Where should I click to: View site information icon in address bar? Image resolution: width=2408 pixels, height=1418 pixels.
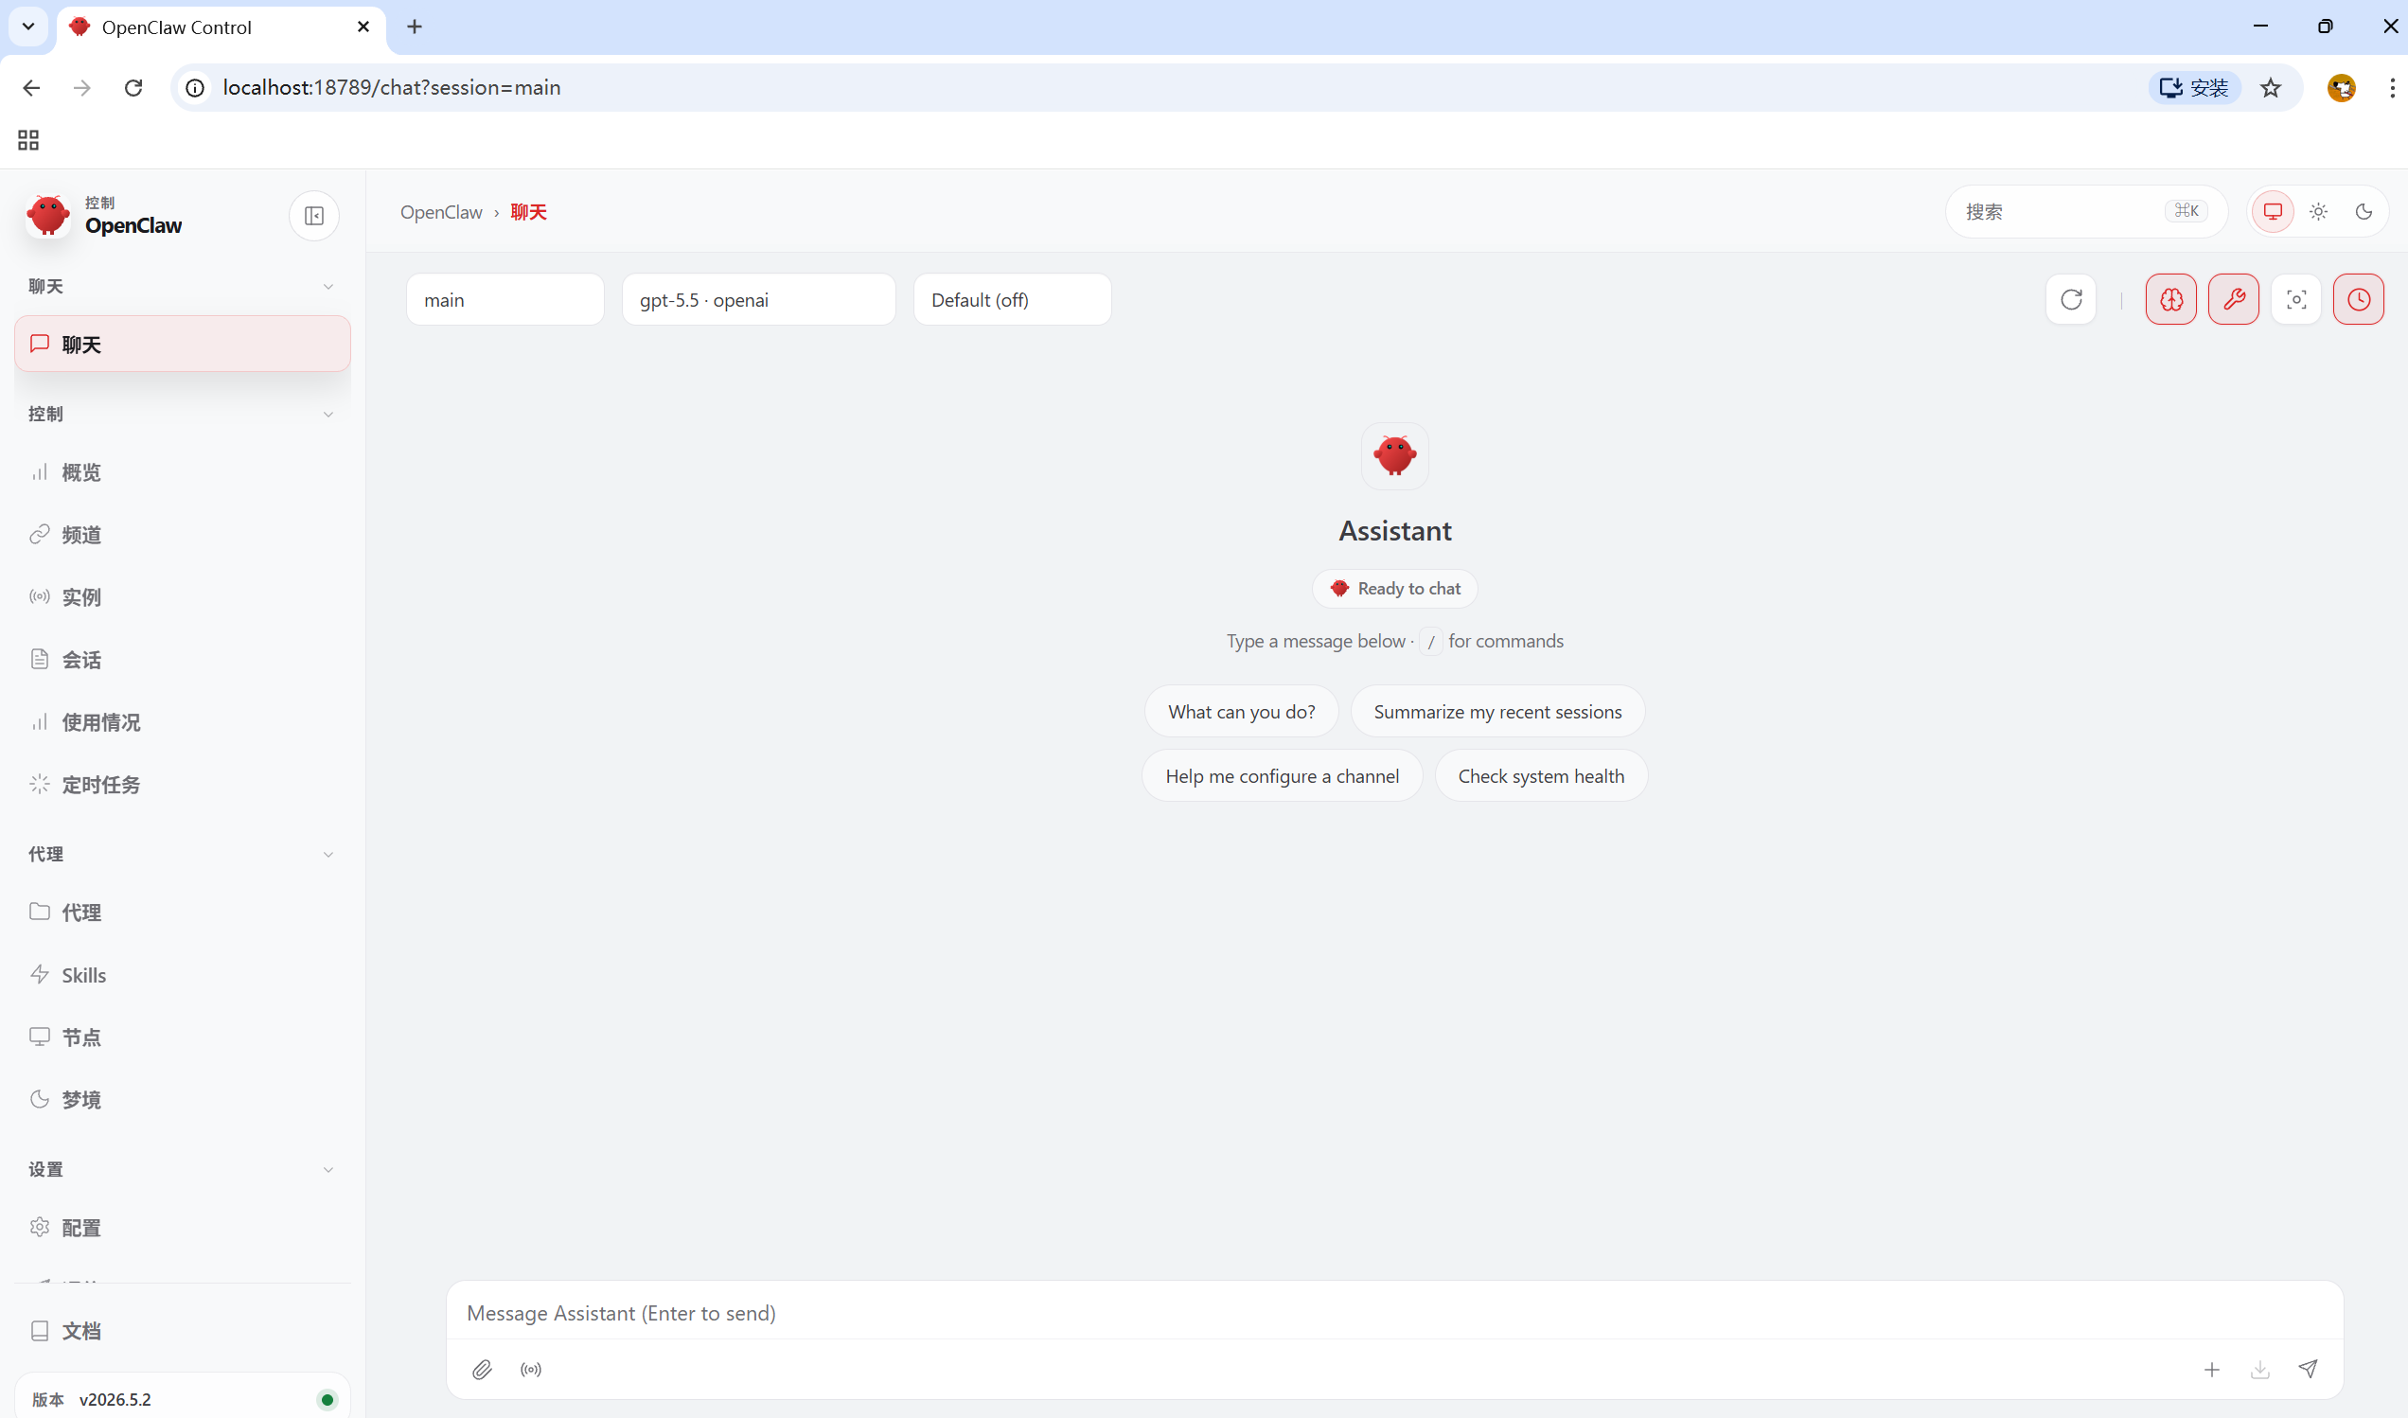[195, 88]
